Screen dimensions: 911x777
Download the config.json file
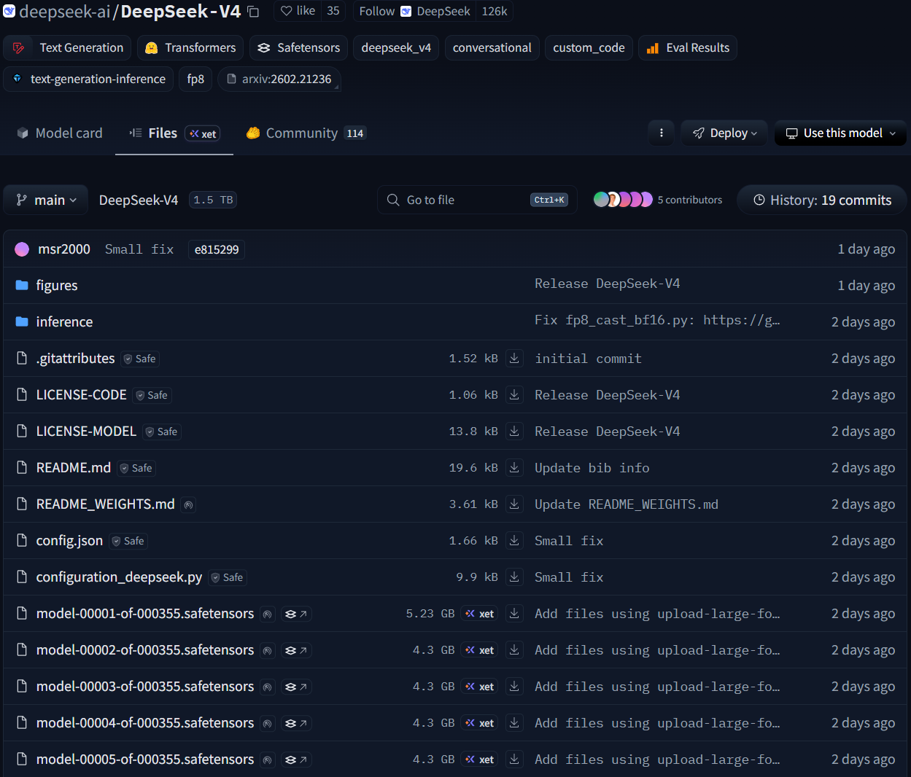pyautogui.click(x=514, y=540)
